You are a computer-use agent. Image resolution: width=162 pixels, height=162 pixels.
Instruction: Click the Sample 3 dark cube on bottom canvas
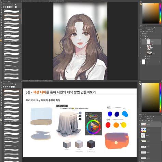point(91,144)
